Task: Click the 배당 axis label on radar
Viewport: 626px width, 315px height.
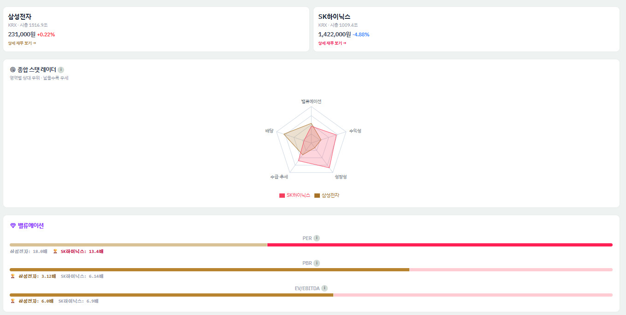Action: (269, 131)
